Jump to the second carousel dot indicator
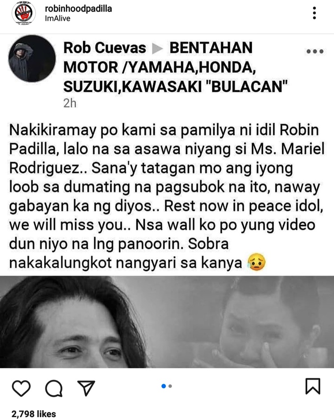 (x=170, y=386)
